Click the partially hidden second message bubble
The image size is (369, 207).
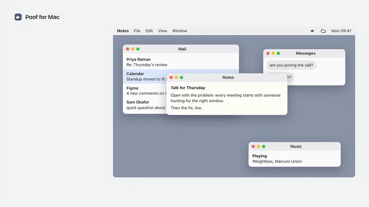tap(291, 77)
